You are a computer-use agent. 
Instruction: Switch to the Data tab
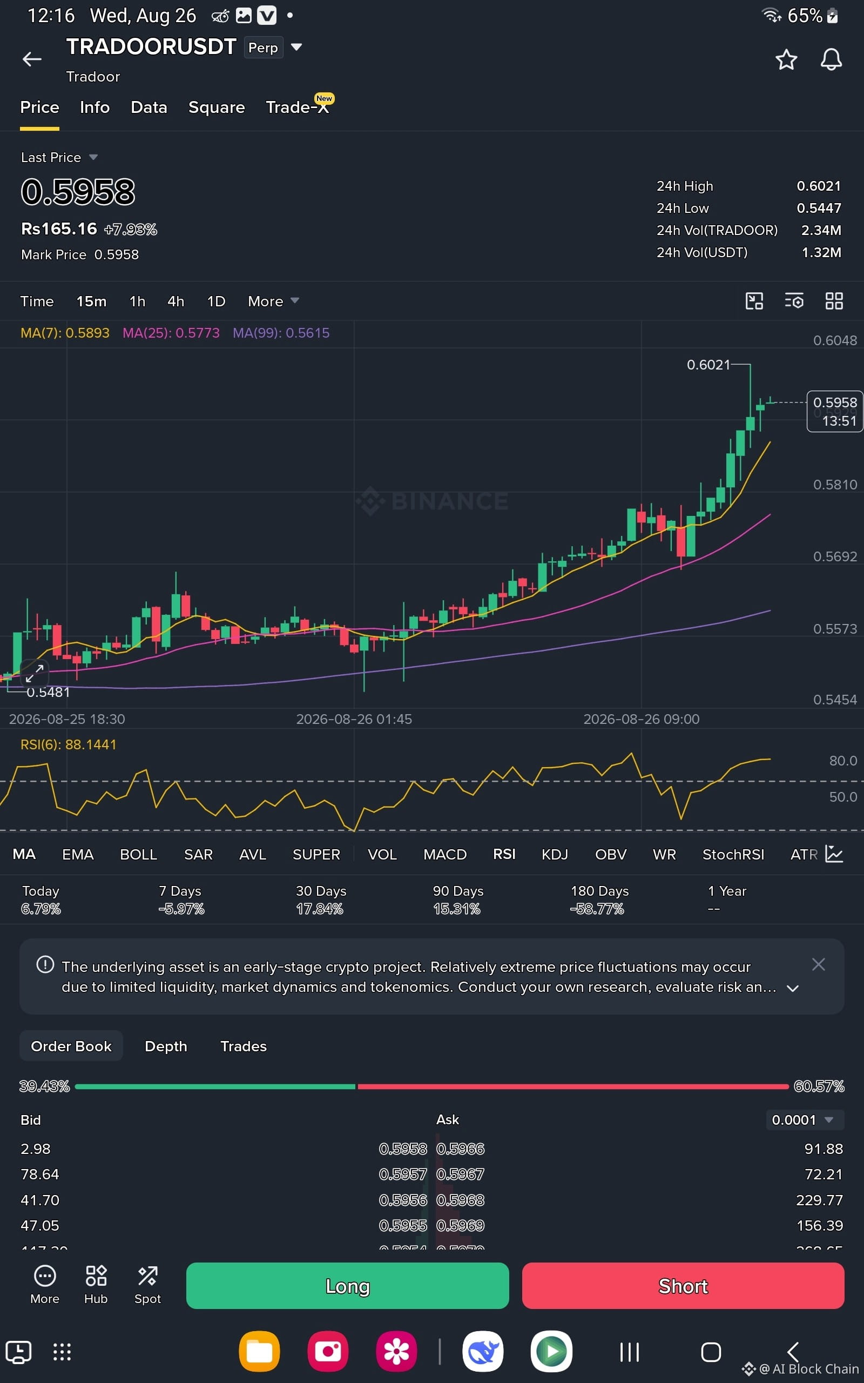[x=148, y=108]
